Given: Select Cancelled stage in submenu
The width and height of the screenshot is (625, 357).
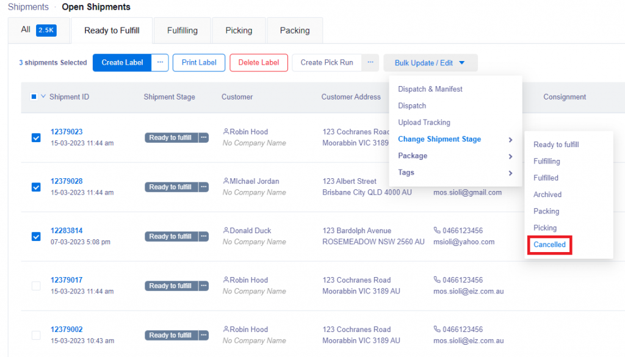Looking at the screenshot, I should tap(549, 245).
